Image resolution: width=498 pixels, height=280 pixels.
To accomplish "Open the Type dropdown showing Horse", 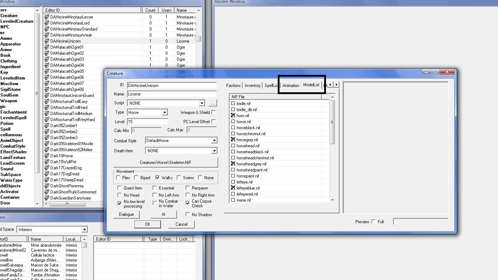I will point(164,112).
